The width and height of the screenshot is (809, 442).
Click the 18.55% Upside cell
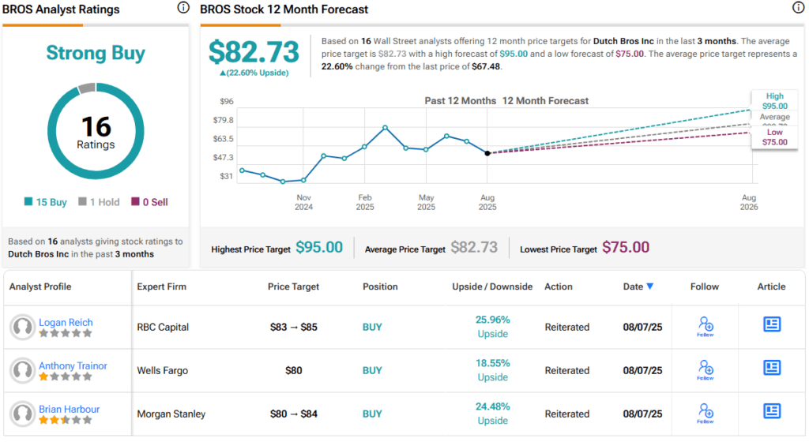coord(492,370)
